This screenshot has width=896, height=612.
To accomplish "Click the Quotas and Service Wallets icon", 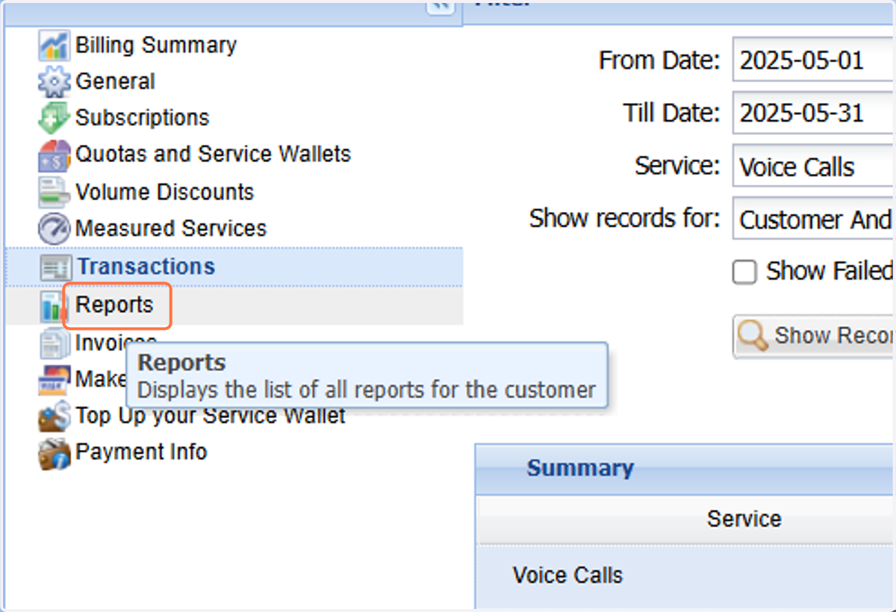I will pos(54,156).
